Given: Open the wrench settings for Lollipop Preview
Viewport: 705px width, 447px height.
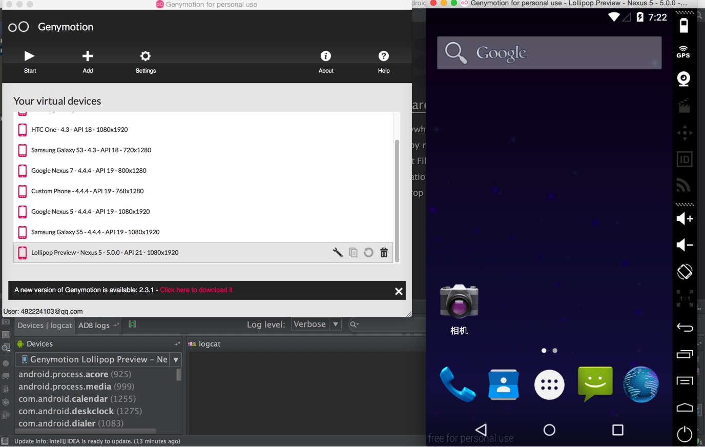Looking at the screenshot, I should point(338,252).
